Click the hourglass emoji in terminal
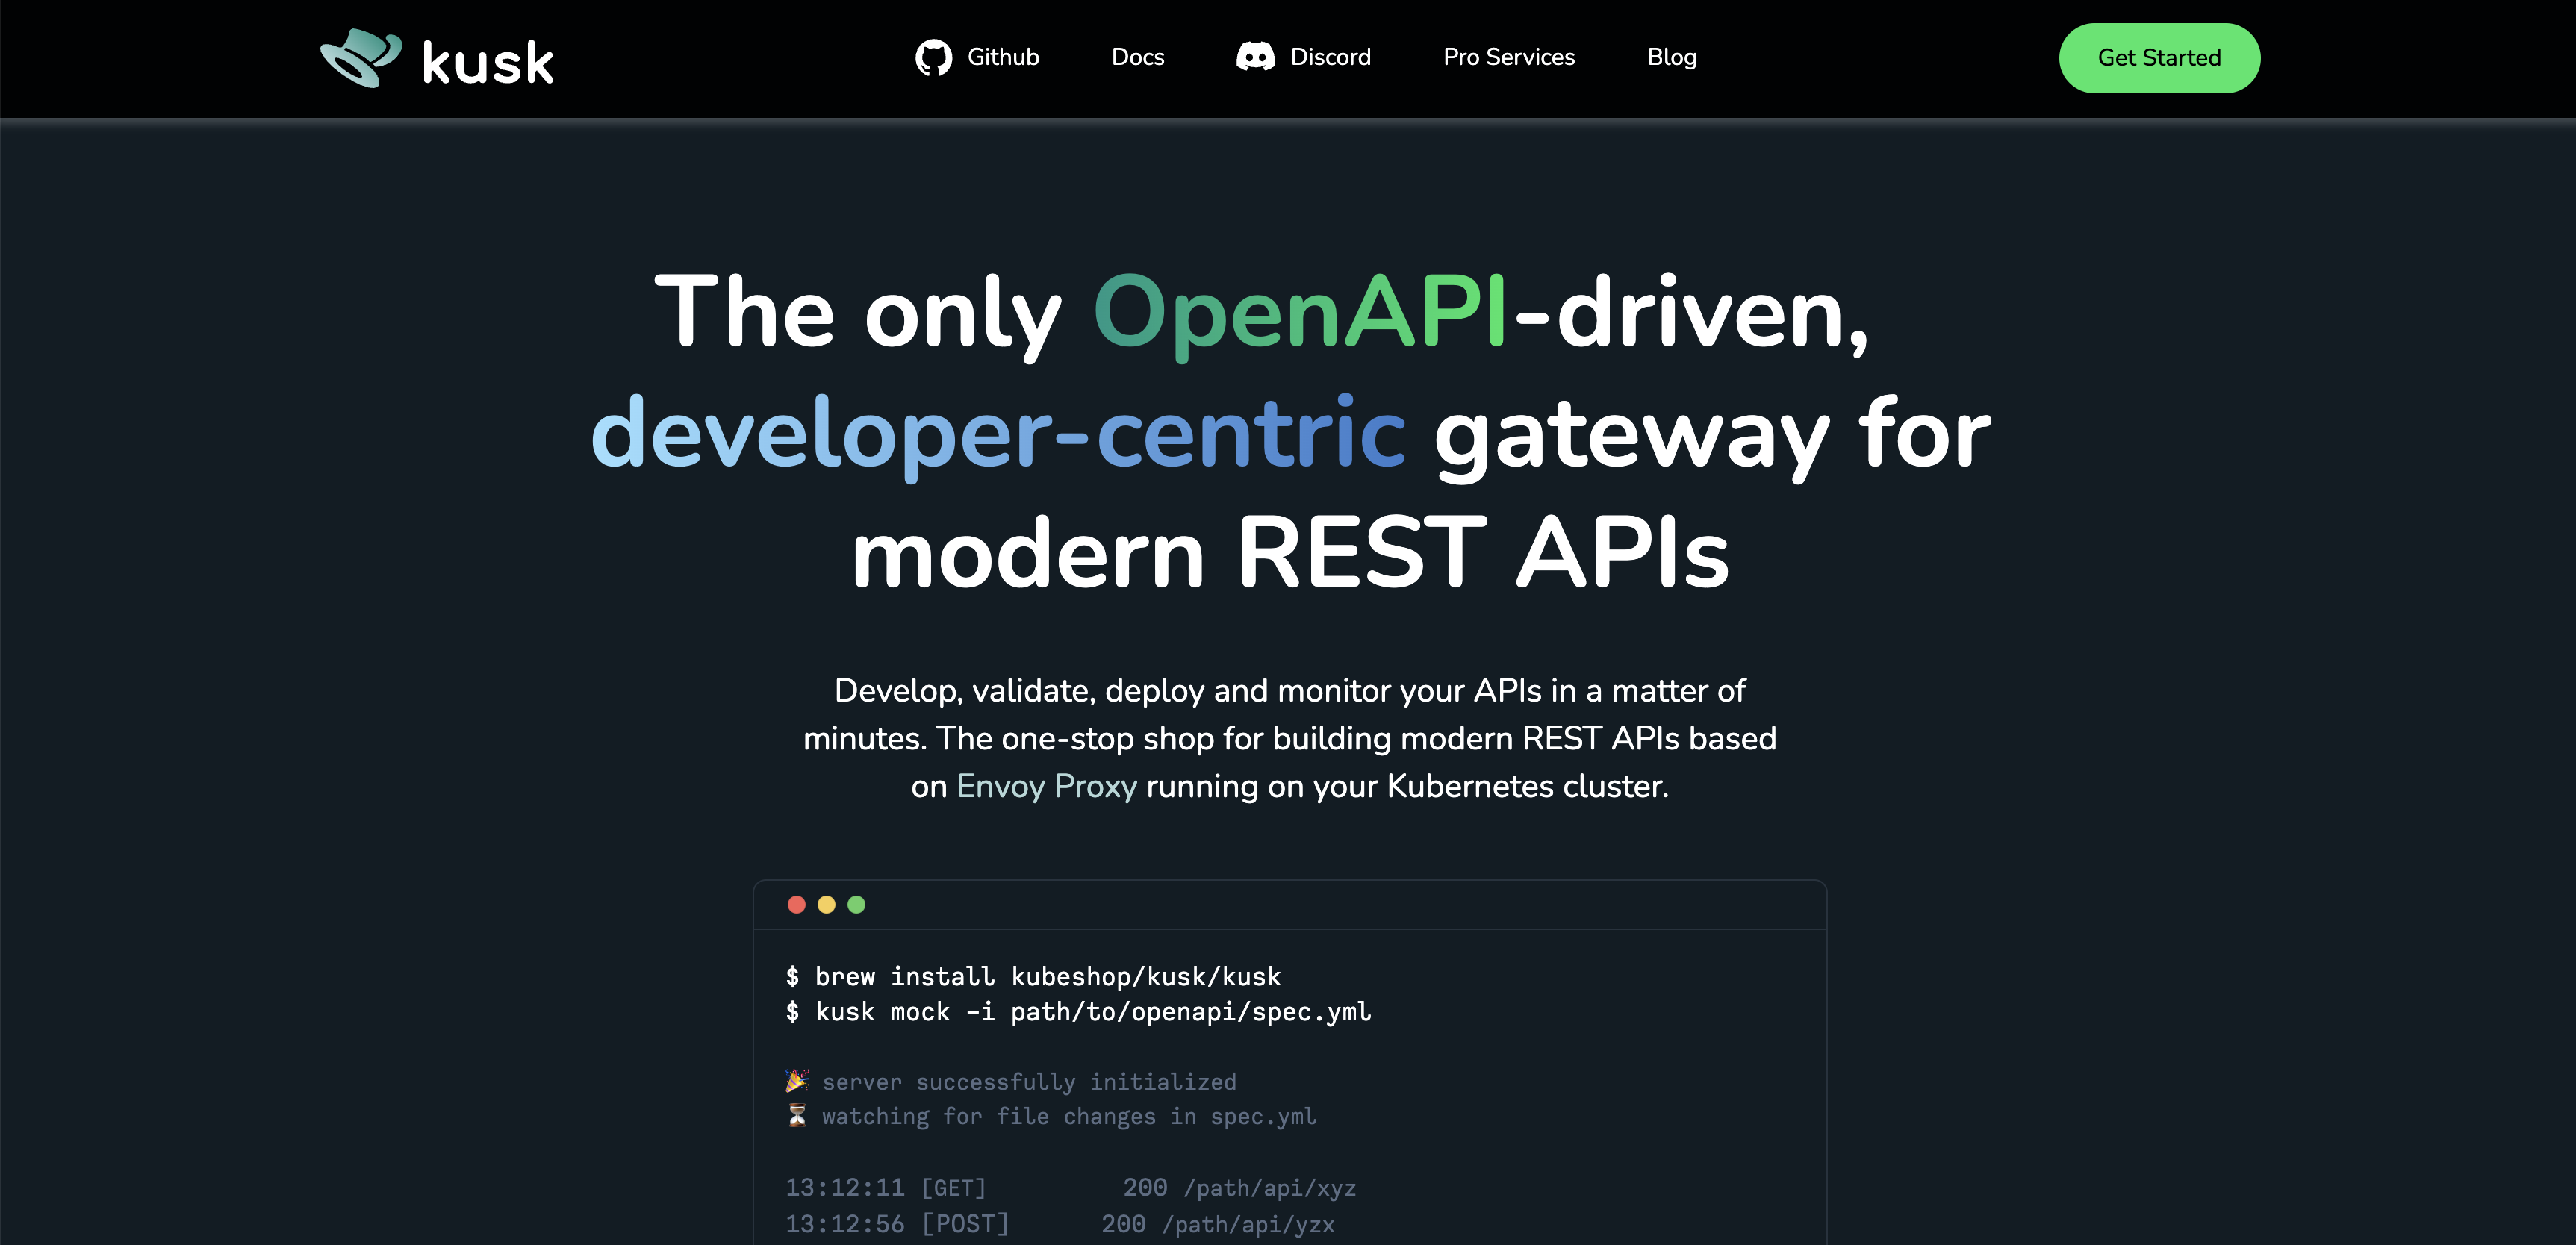The height and width of the screenshot is (1245, 2576). [797, 1116]
